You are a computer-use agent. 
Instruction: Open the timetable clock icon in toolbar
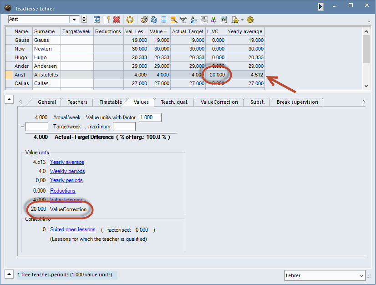130,20
